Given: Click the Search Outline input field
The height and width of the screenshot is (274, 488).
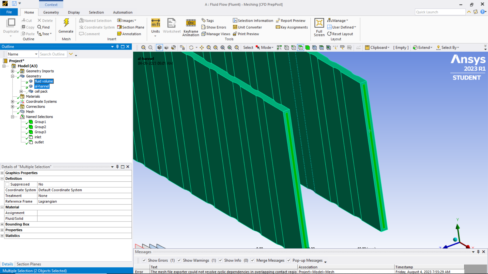Looking at the screenshot, I should [x=53, y=54].
